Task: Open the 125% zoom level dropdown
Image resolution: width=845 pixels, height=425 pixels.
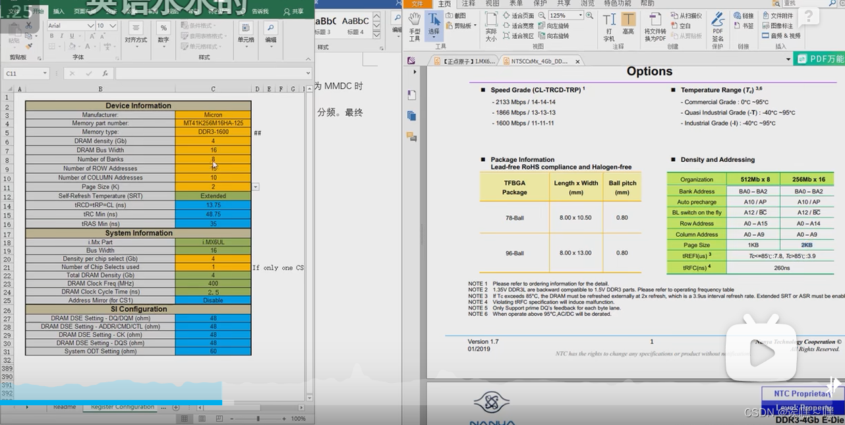Action: pyautogui.click(x=581, y=15)
